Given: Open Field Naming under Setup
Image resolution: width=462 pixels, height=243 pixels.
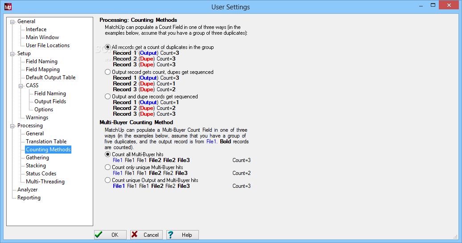Looking at the screenshot, I should (x=41, y=61).
